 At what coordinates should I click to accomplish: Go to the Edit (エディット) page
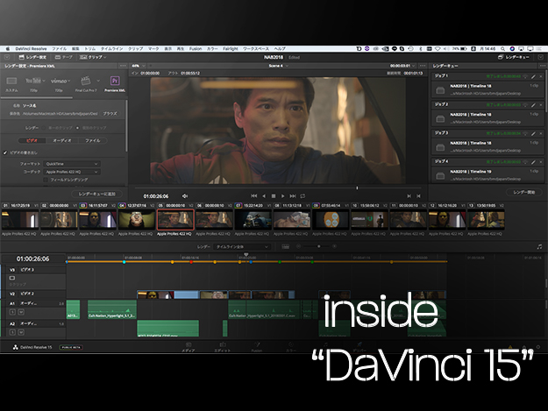(x=222, y=347)
